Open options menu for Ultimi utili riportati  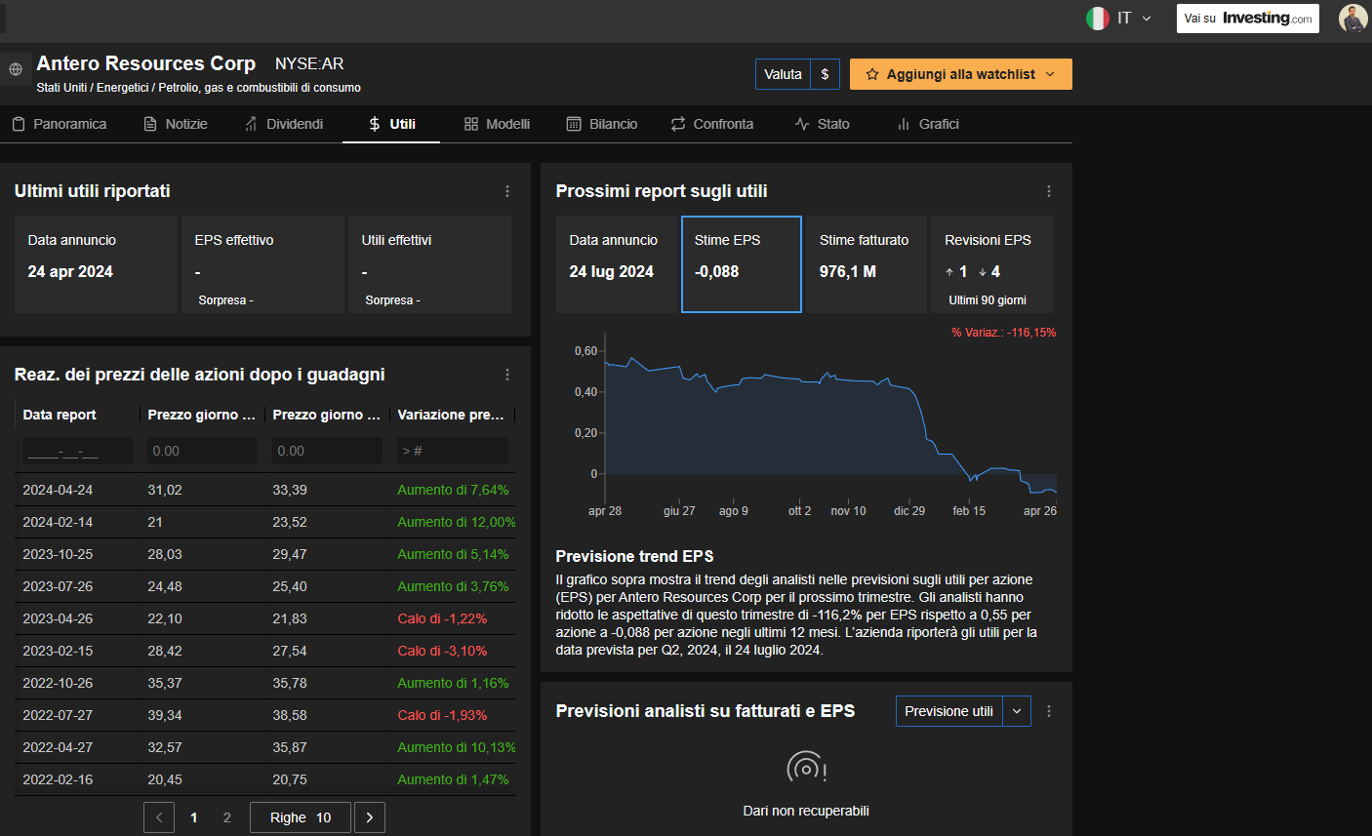(x=507, y=191)
